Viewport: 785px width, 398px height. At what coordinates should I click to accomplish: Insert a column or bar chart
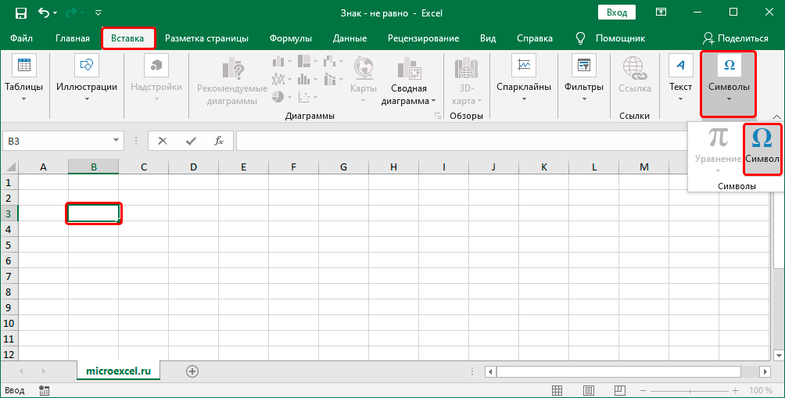[x=281, y=62]
